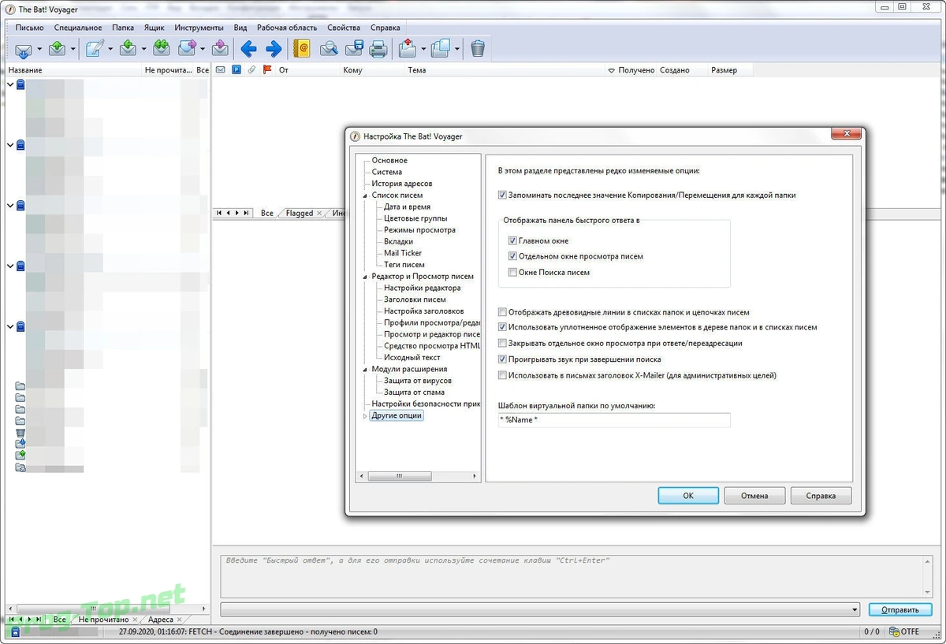946x644 pixels.
Task: Expand the 'Другие опции' tree node
Action: click(x=365, y=416)
